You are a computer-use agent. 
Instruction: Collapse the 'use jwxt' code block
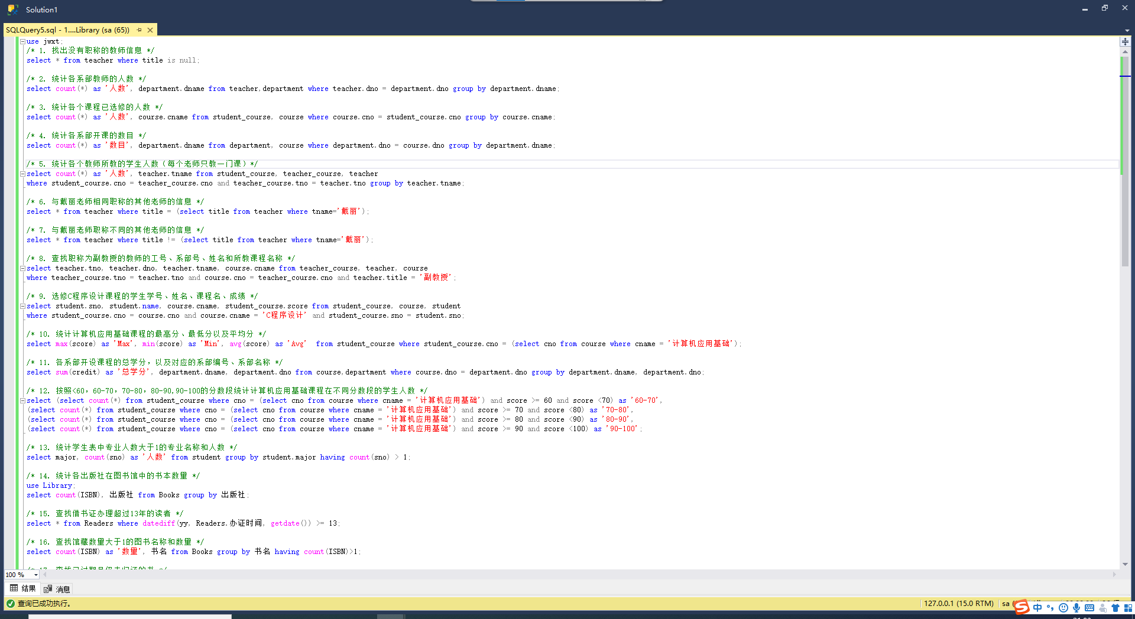click(22, 41)
